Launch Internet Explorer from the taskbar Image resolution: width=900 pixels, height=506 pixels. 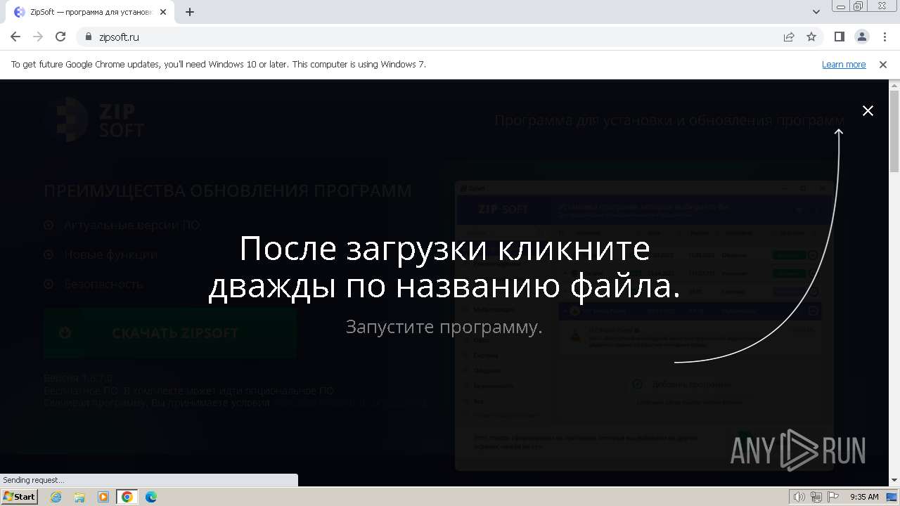coord(56,497)
